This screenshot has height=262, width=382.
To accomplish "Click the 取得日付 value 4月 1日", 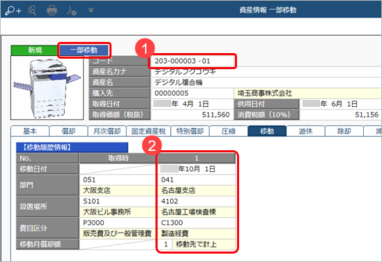I will point(192,104).
